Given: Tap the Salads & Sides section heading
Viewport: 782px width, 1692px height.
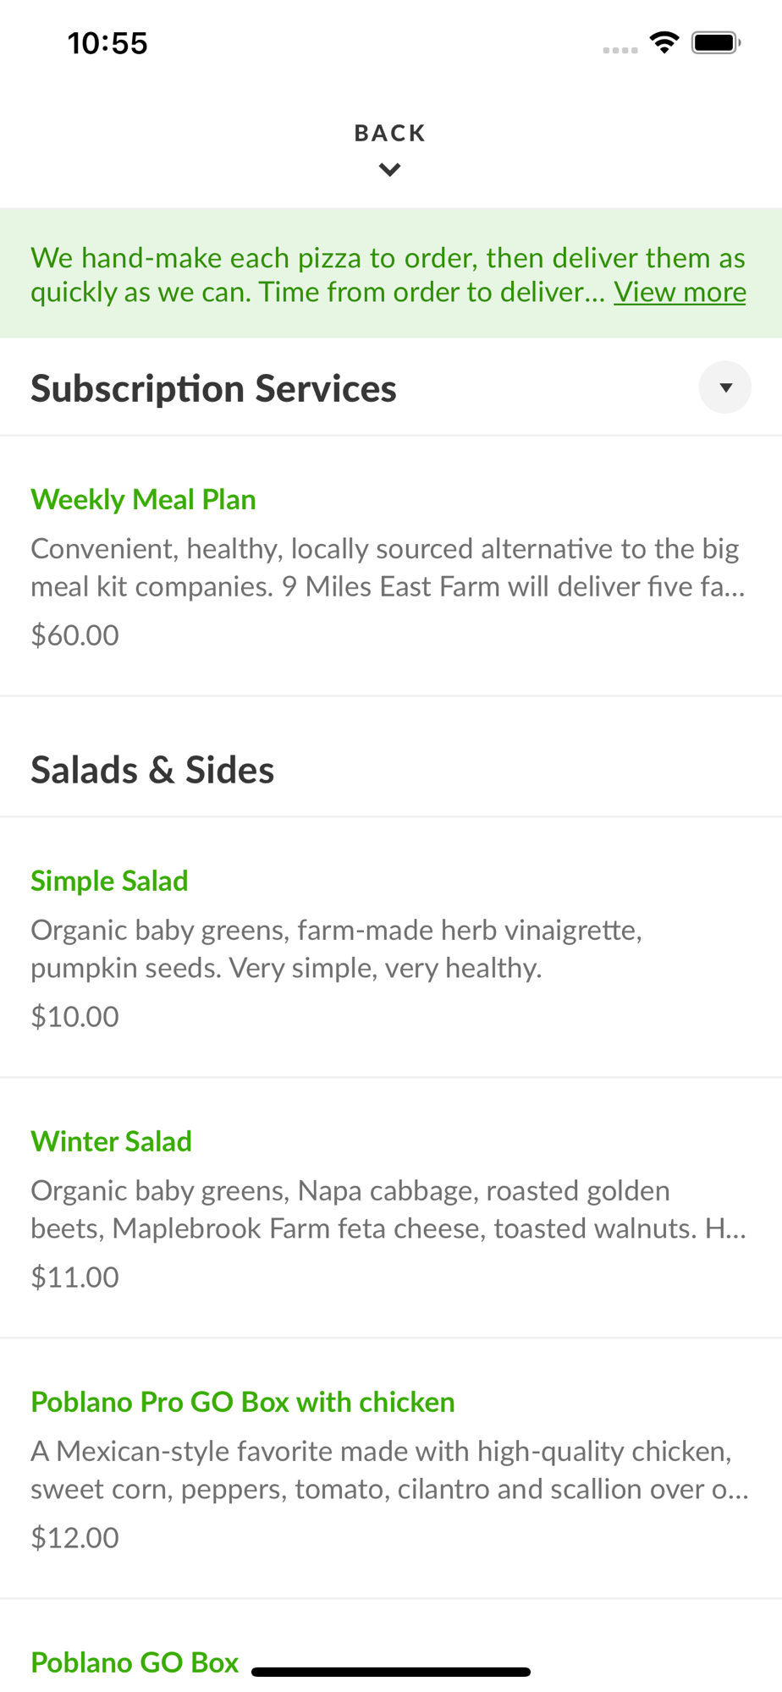Looking at the screenshot, I should click(152, 770).
